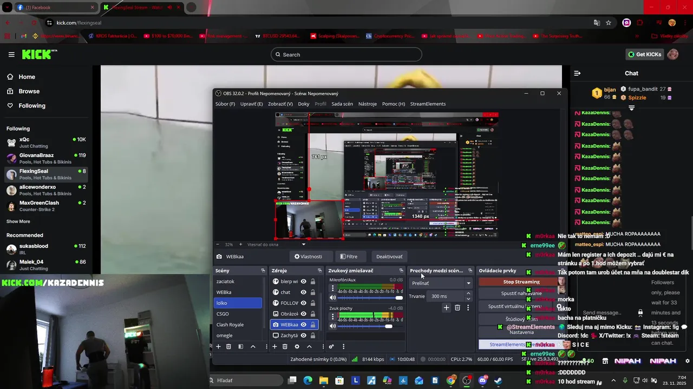Open transition three-dot options menu
The width and height of the screenshot is (693, 389).
click(x=468, y=307)
